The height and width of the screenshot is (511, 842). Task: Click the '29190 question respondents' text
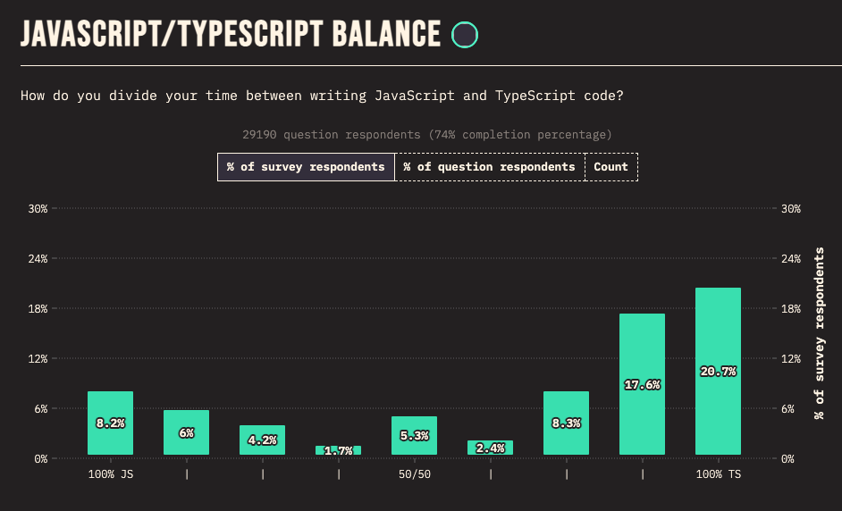point(332,135)
